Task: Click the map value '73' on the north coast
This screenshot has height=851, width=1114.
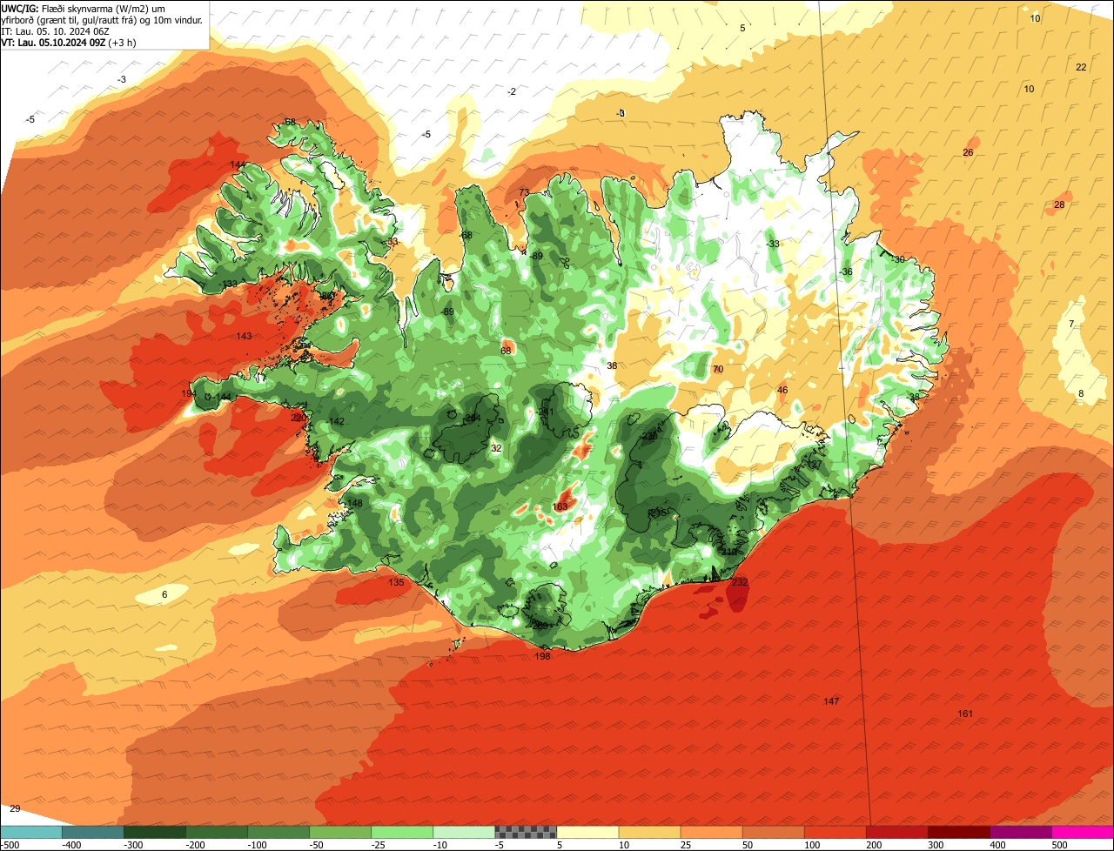Action: click(x=524, y=192)
